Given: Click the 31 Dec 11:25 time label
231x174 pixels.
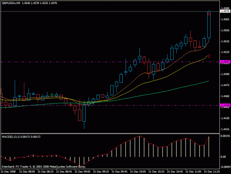Looking at the screenshot, I should click(212, 172).
